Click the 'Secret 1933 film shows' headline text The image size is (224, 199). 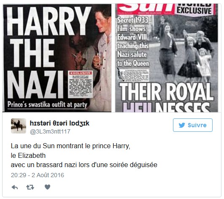coord(132,24)
